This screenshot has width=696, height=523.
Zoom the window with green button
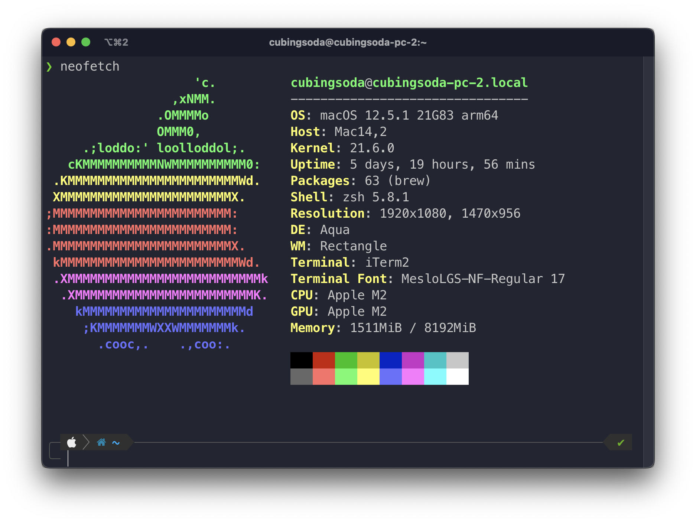pos(86,42)
